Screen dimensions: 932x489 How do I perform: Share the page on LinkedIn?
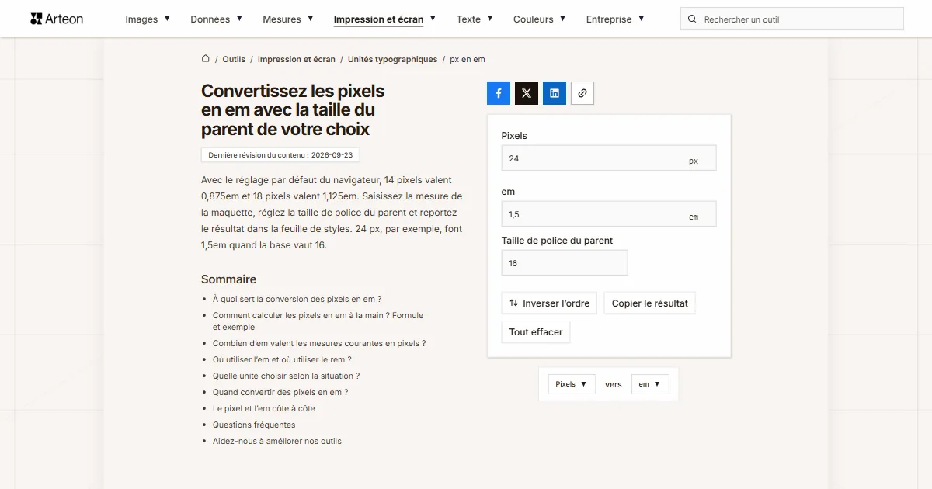[x=555, y=93]
